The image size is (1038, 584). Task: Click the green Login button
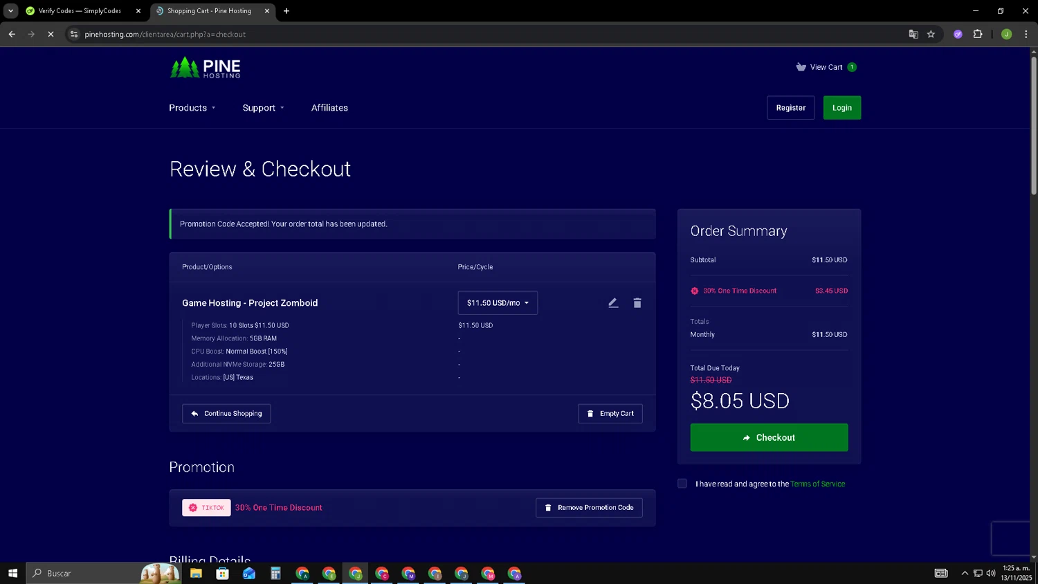[842, 108]
